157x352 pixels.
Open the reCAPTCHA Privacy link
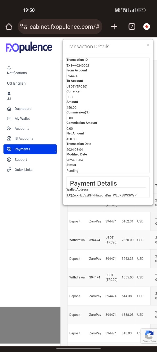[145, 341]
